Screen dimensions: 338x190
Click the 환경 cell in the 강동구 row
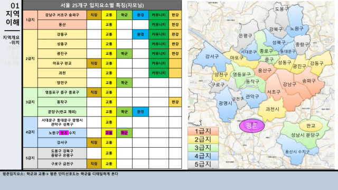click(x=140, y=34)
